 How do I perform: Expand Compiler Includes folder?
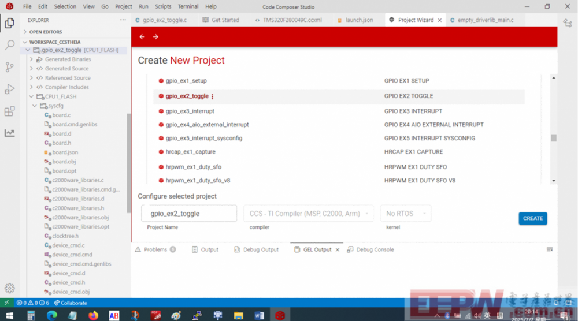pos(31,87)
